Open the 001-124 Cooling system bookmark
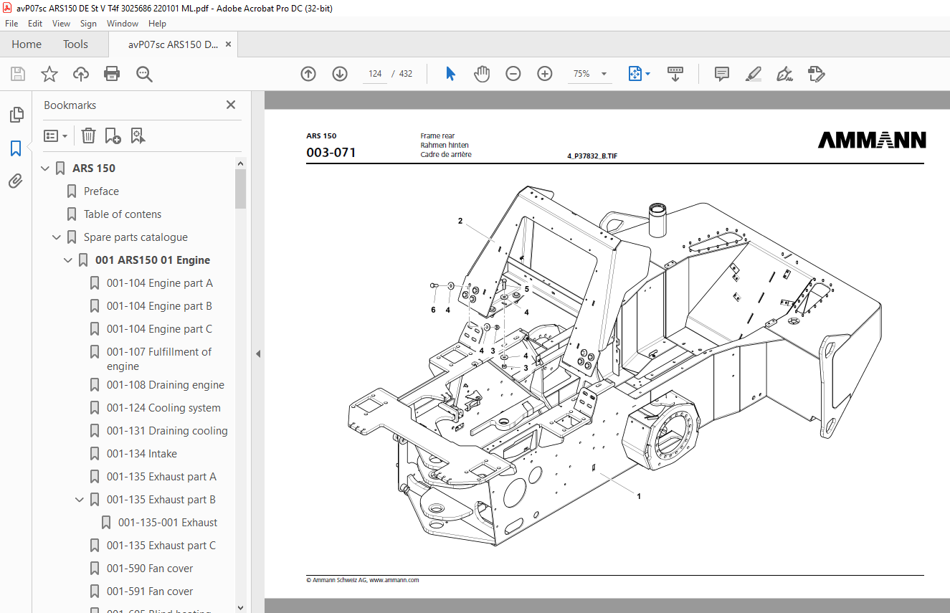 click(x=163, y=408)
